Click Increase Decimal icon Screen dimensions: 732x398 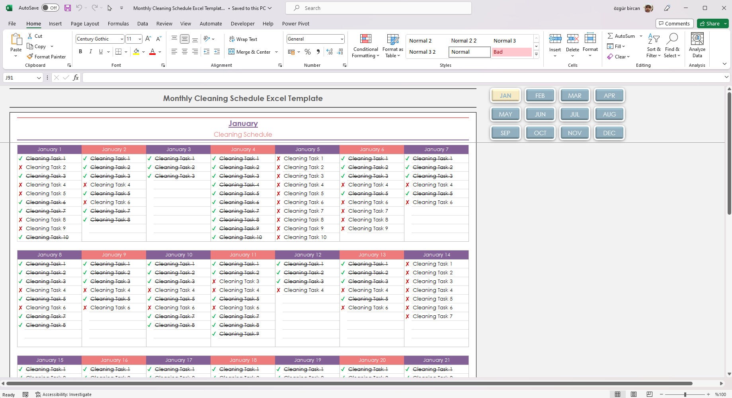click(x=329, y=52)
